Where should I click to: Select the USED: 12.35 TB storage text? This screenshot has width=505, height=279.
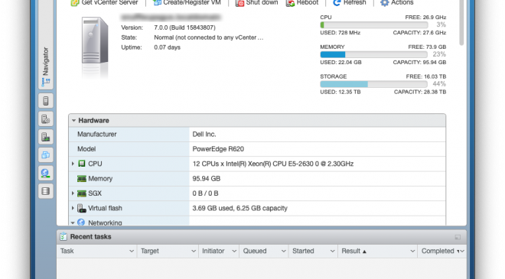[x=340, y=92]
